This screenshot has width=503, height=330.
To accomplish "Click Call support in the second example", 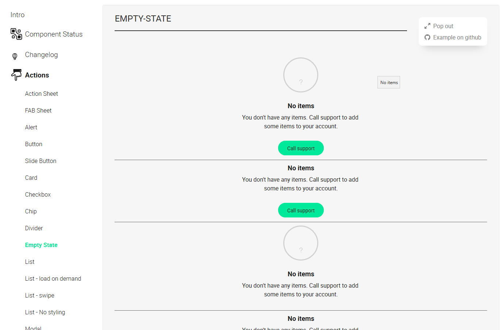I will tap(300, 210).
